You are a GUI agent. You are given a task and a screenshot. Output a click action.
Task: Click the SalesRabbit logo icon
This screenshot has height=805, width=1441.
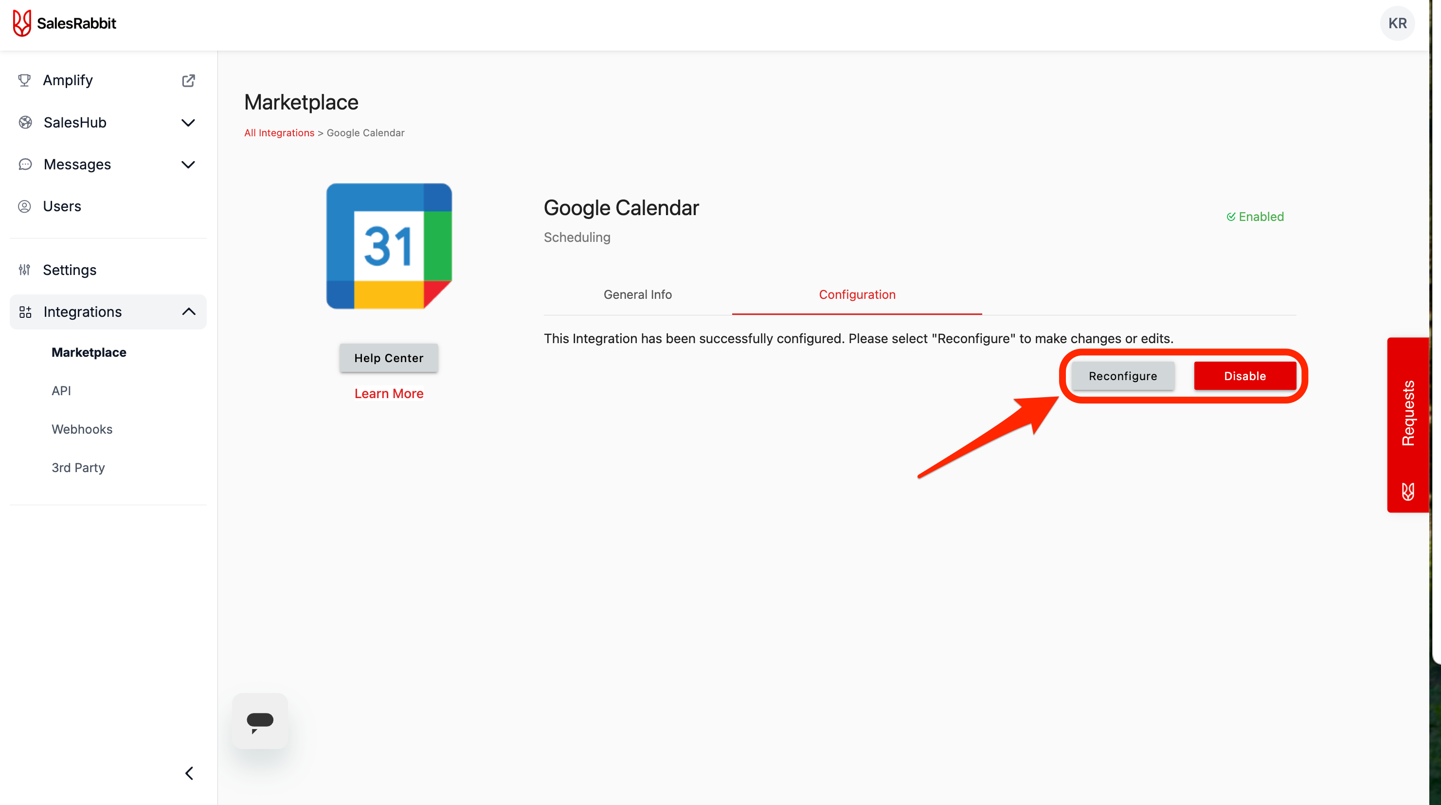click(22, 23)
